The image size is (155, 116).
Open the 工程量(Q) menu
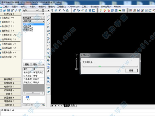62,7
